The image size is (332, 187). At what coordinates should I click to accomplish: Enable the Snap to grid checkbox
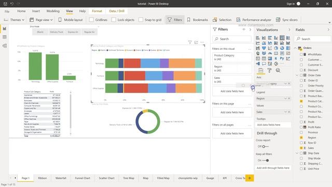(141, 20)
